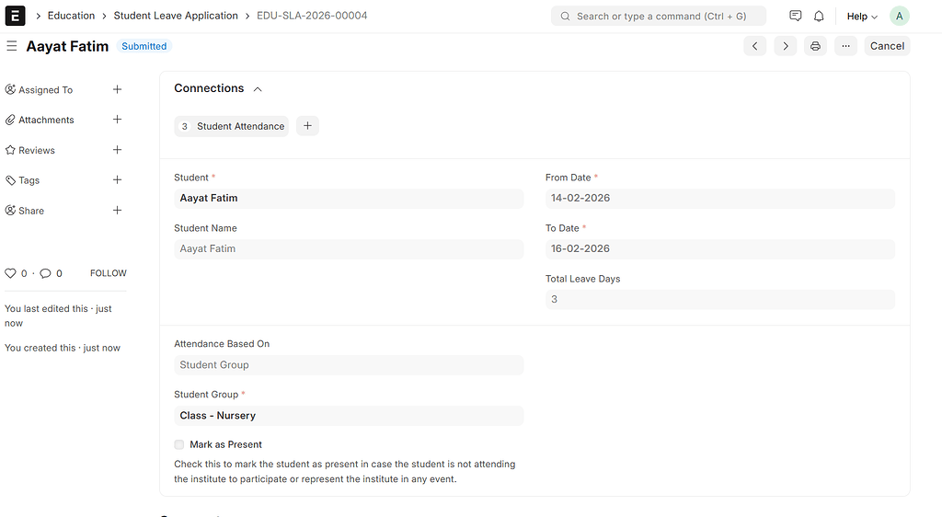
Task: Click the Reviews star icon
Action: pos(10,150)
